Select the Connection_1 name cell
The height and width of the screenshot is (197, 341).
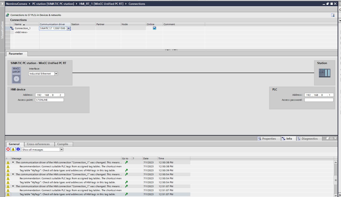(26, 28)
